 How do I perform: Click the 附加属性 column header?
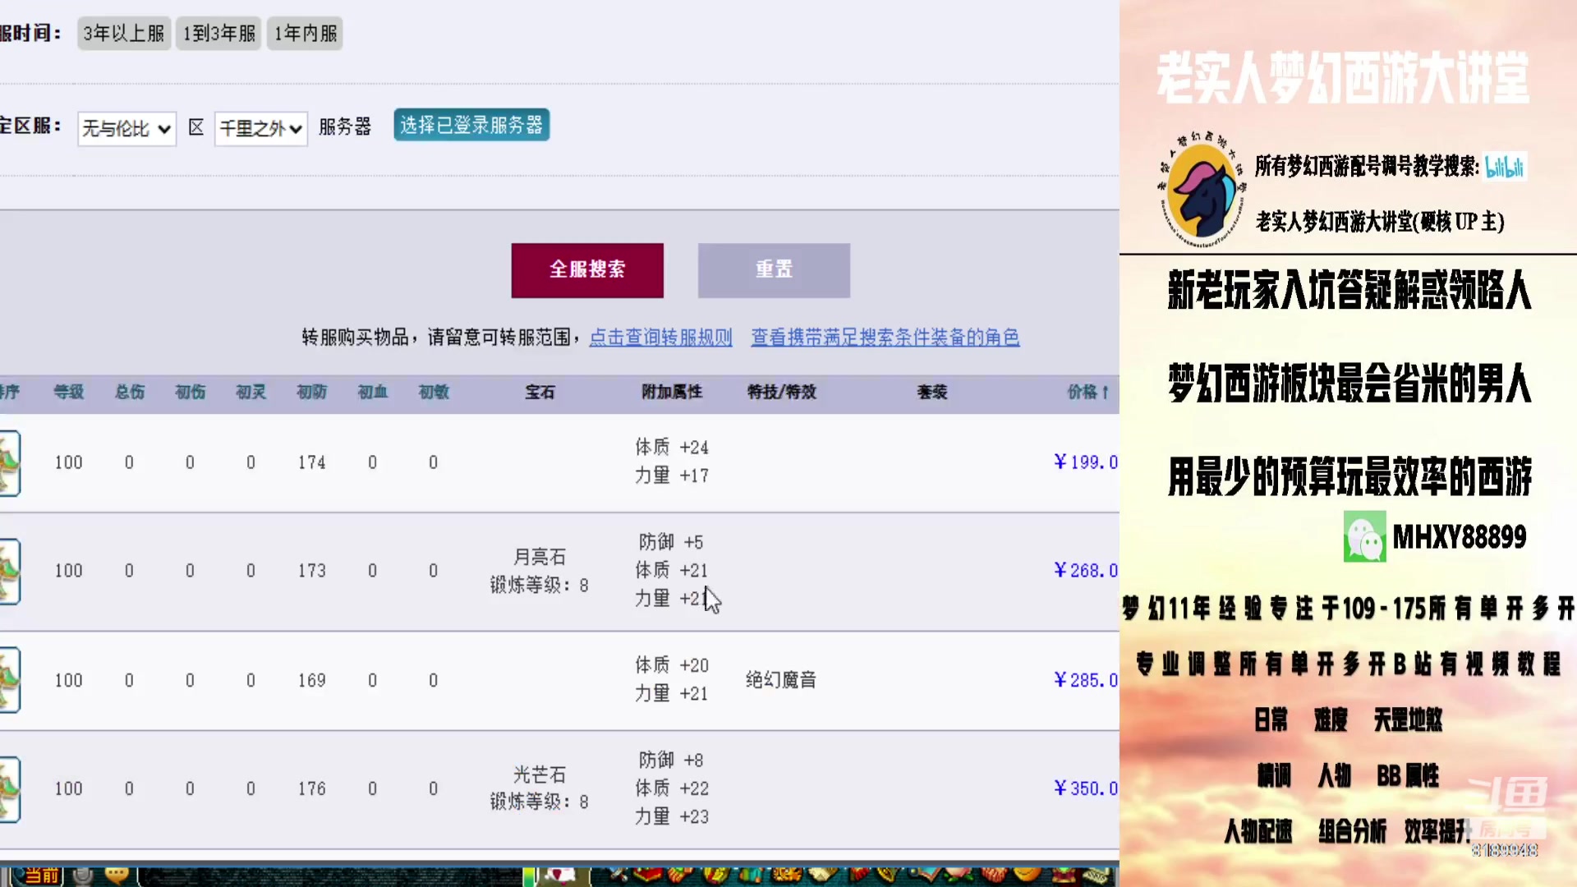click(672, 393)
